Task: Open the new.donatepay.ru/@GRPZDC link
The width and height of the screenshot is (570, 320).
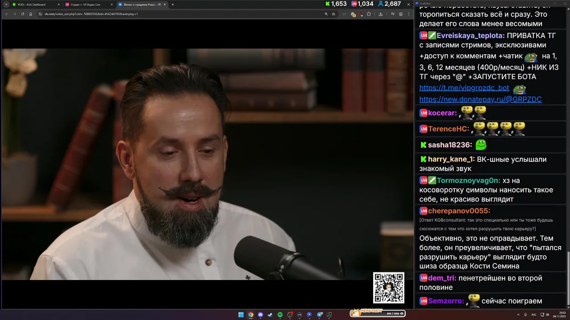Action: 480,100
